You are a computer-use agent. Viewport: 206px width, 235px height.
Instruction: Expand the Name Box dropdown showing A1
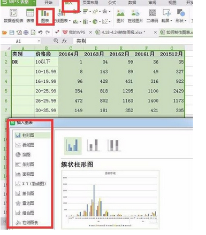point(39,41)
